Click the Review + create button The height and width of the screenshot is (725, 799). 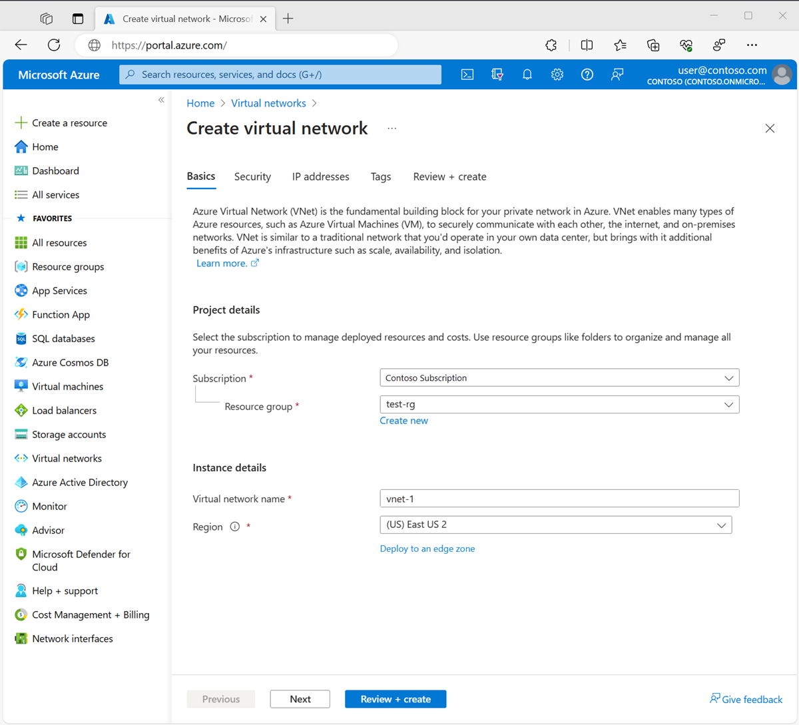pyautogui.click(x=395, y=698)
